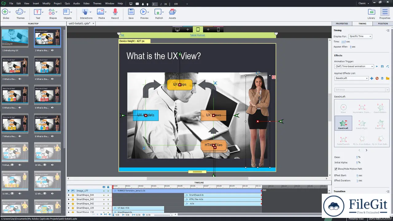
Task: Open Animation Trigger dropdown
Action: (x=354, y=66)
